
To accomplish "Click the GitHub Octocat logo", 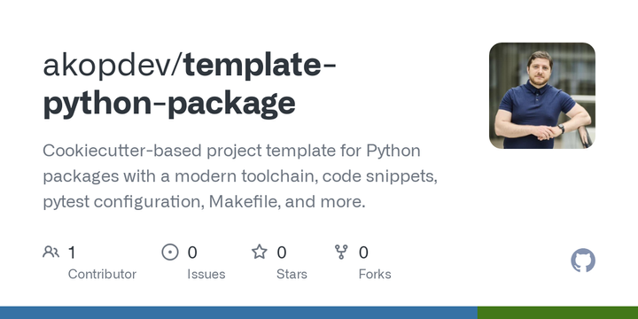I will click(x=583, y=261).
